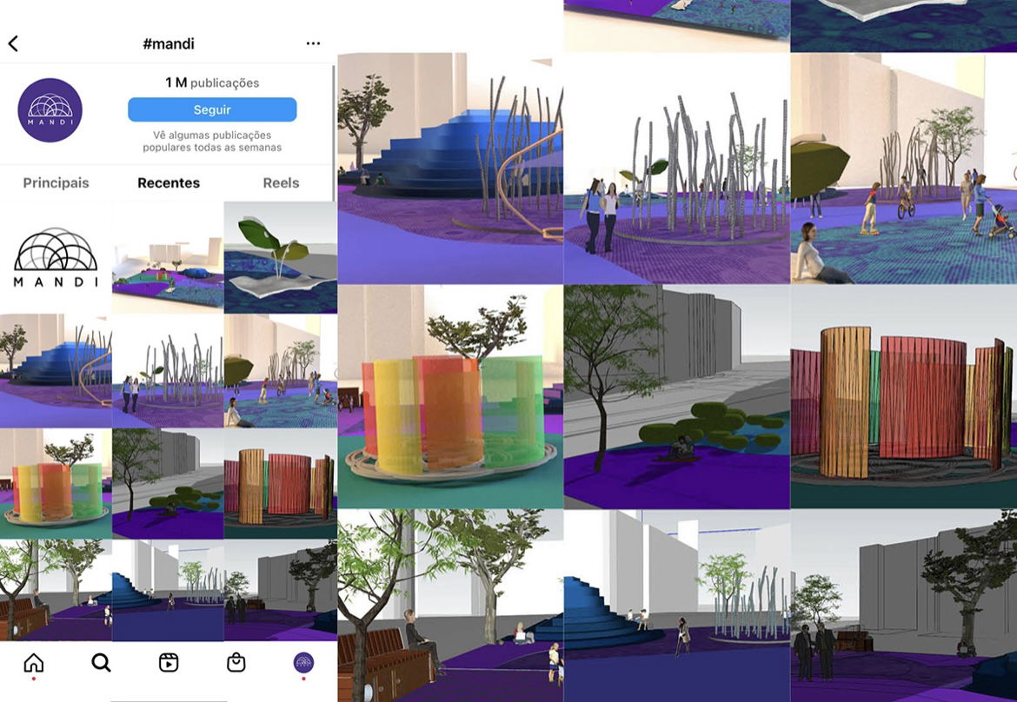1017x702 pixels.
Task: Go to the Home feed icon
Action: (x=34, y=662)
